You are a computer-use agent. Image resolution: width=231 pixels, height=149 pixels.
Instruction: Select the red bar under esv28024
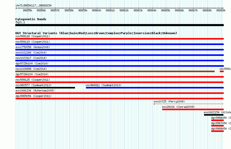coord(193,109)
